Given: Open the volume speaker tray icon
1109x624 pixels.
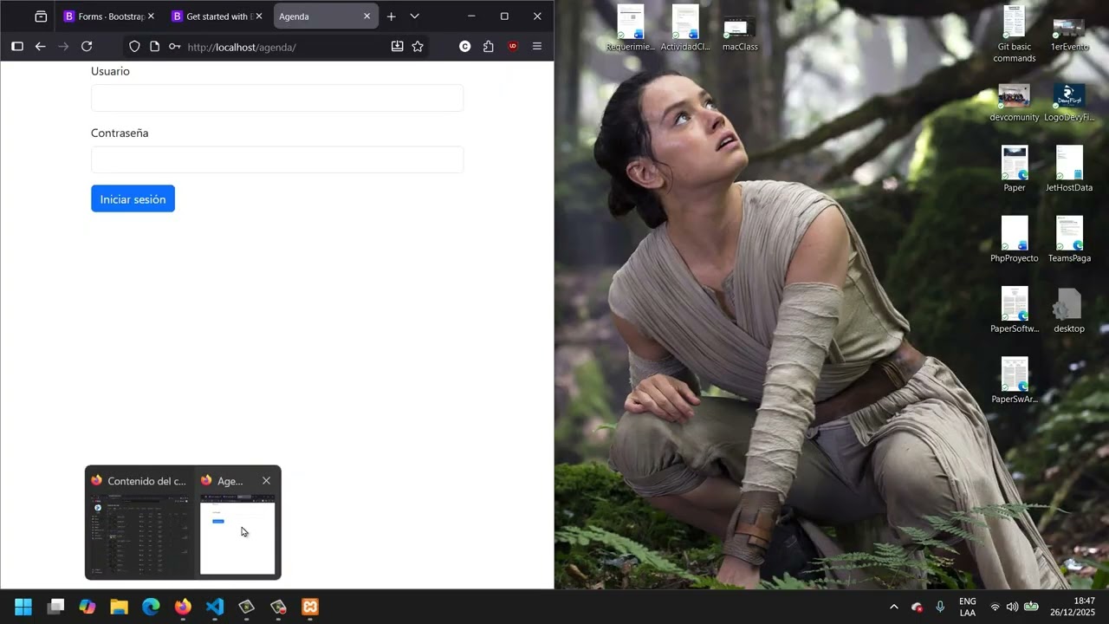Looking at the screenshot, I should (1012, 607).
